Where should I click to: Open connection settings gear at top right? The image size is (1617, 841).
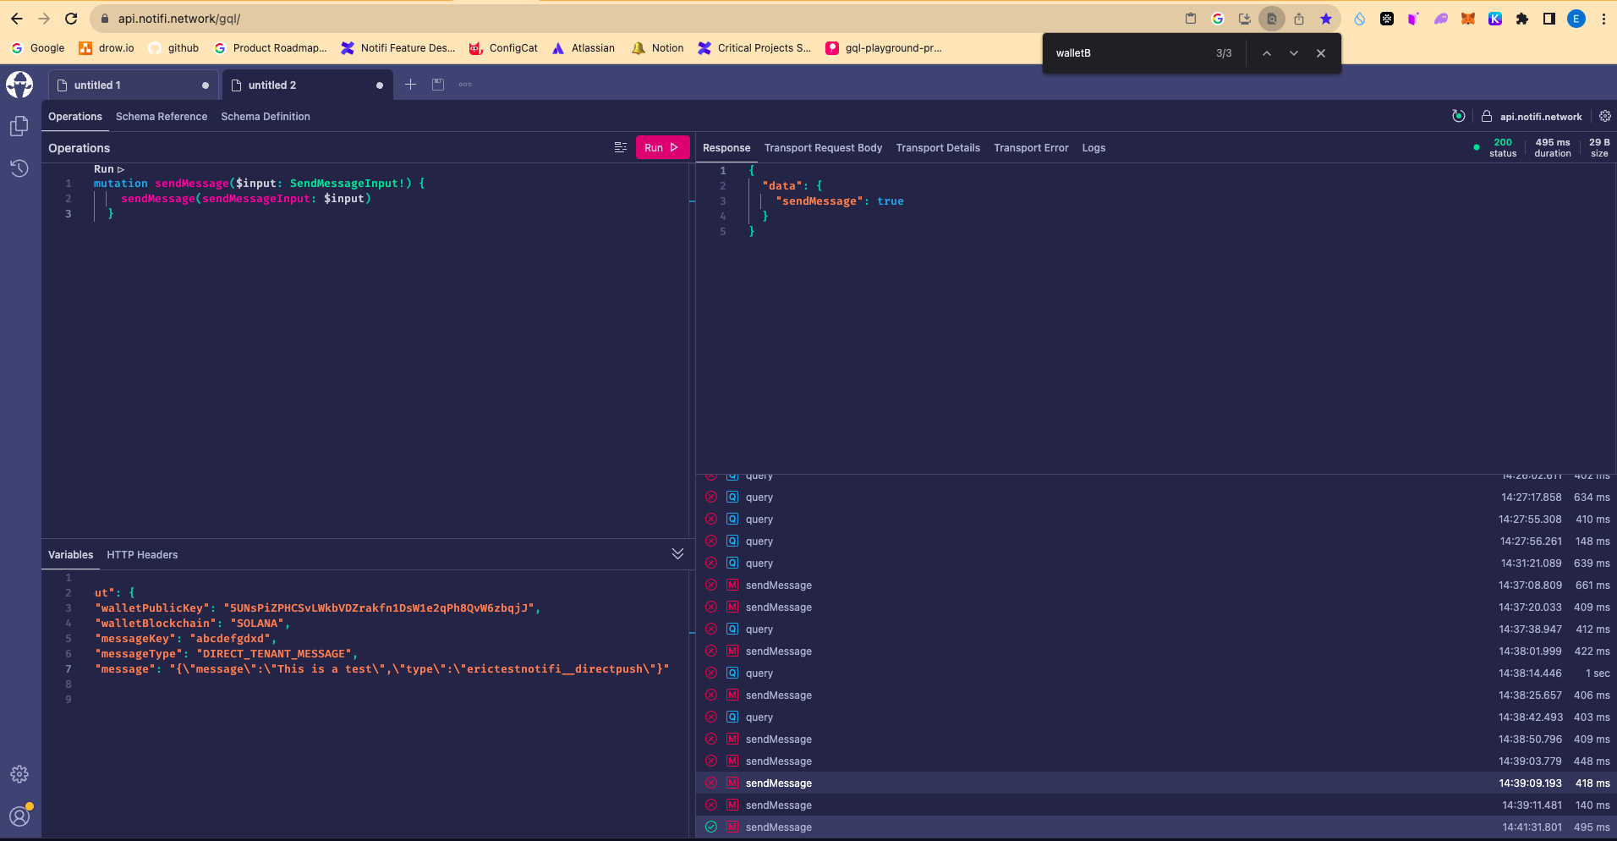[x=1604, y=117]
